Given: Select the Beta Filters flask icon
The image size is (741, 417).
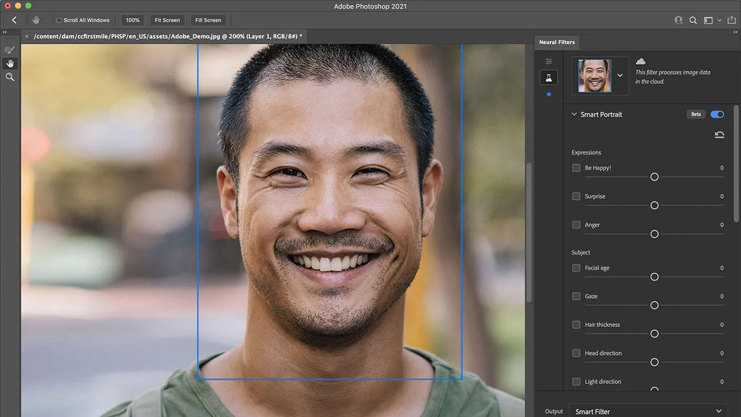Looking at the screenshot, I should click(x=548, y=77).
